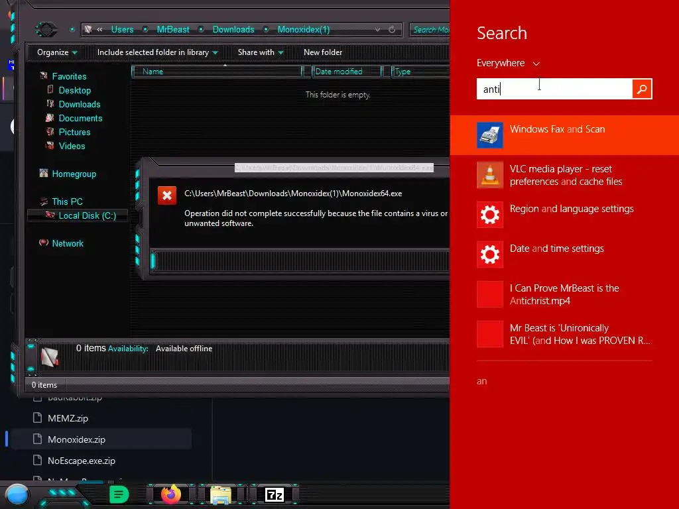The height and width of the screenshot is (509, 679).
Task: Click New folder in the Explorer toolbar
Action: 323,52
